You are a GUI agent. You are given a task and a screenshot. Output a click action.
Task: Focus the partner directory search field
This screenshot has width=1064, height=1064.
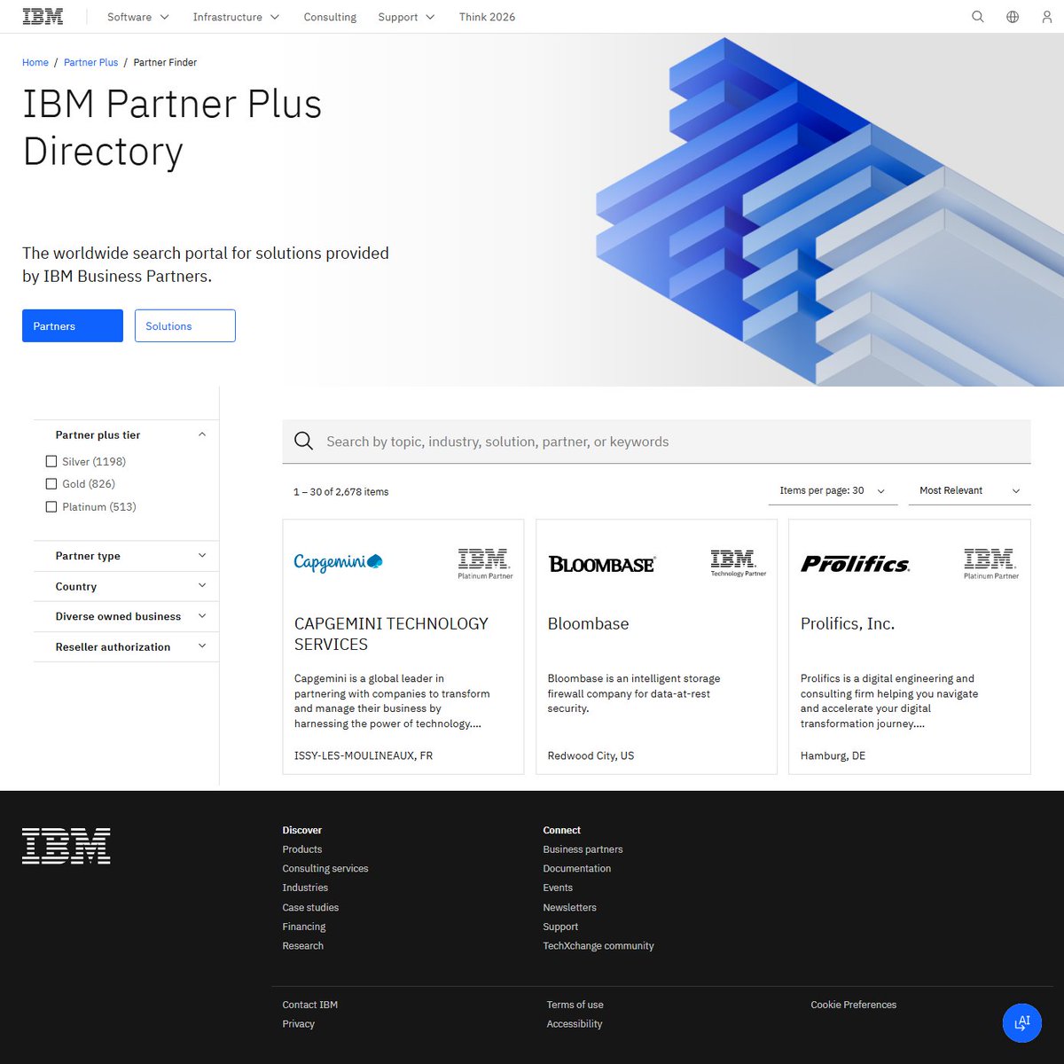coord(657,442)
